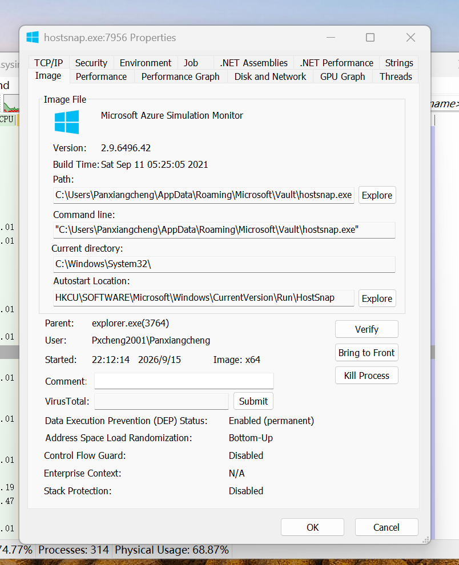Open the Performance tab
Image resolution: width=459 pixels, height=565 pixels.
101,76
